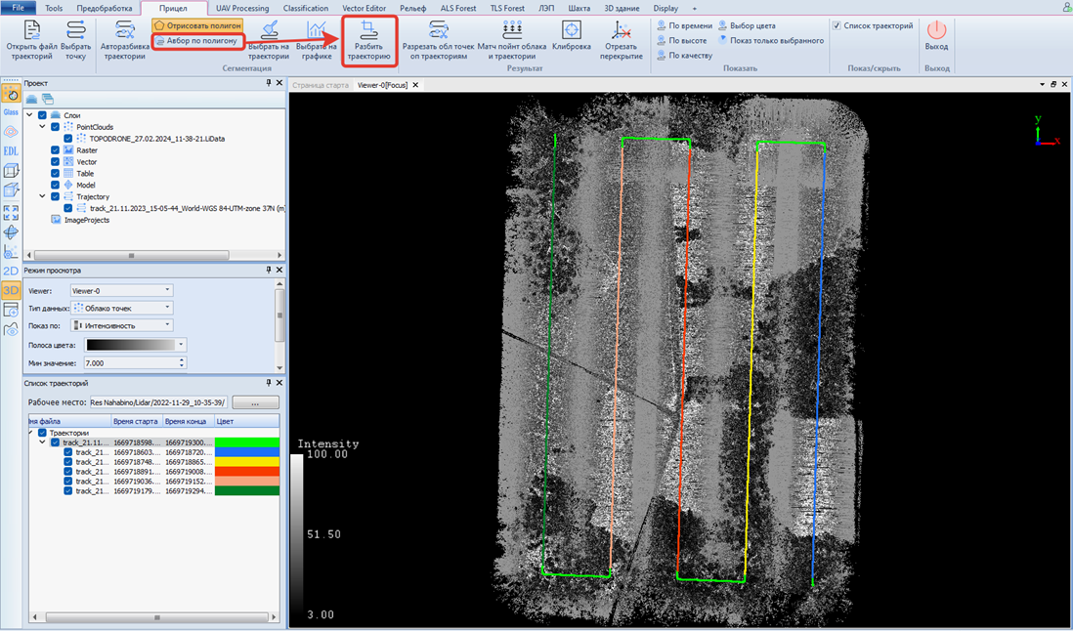
Task: Uncheck the Model layer checkbox
Action: [56, 186]
